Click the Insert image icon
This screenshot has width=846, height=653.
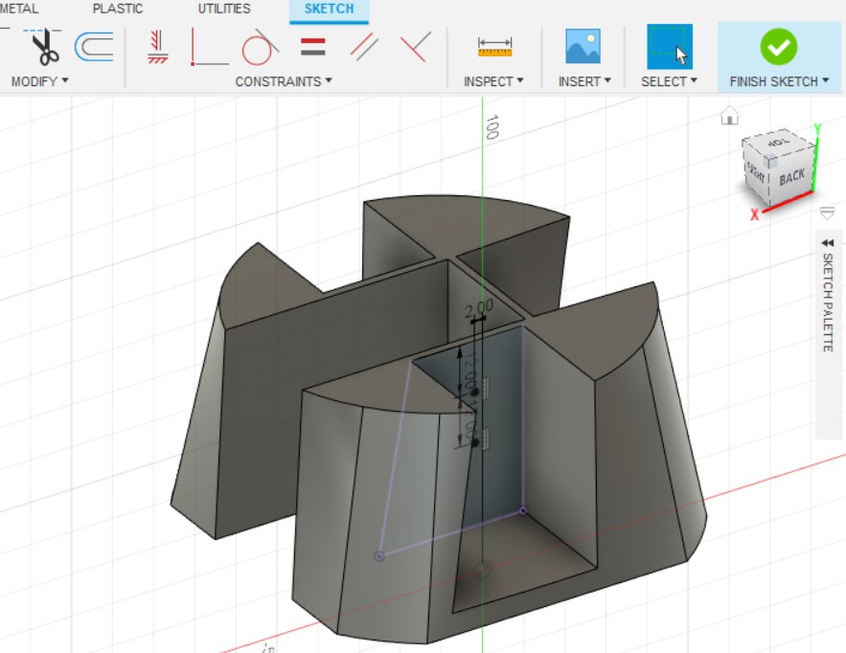583,46
